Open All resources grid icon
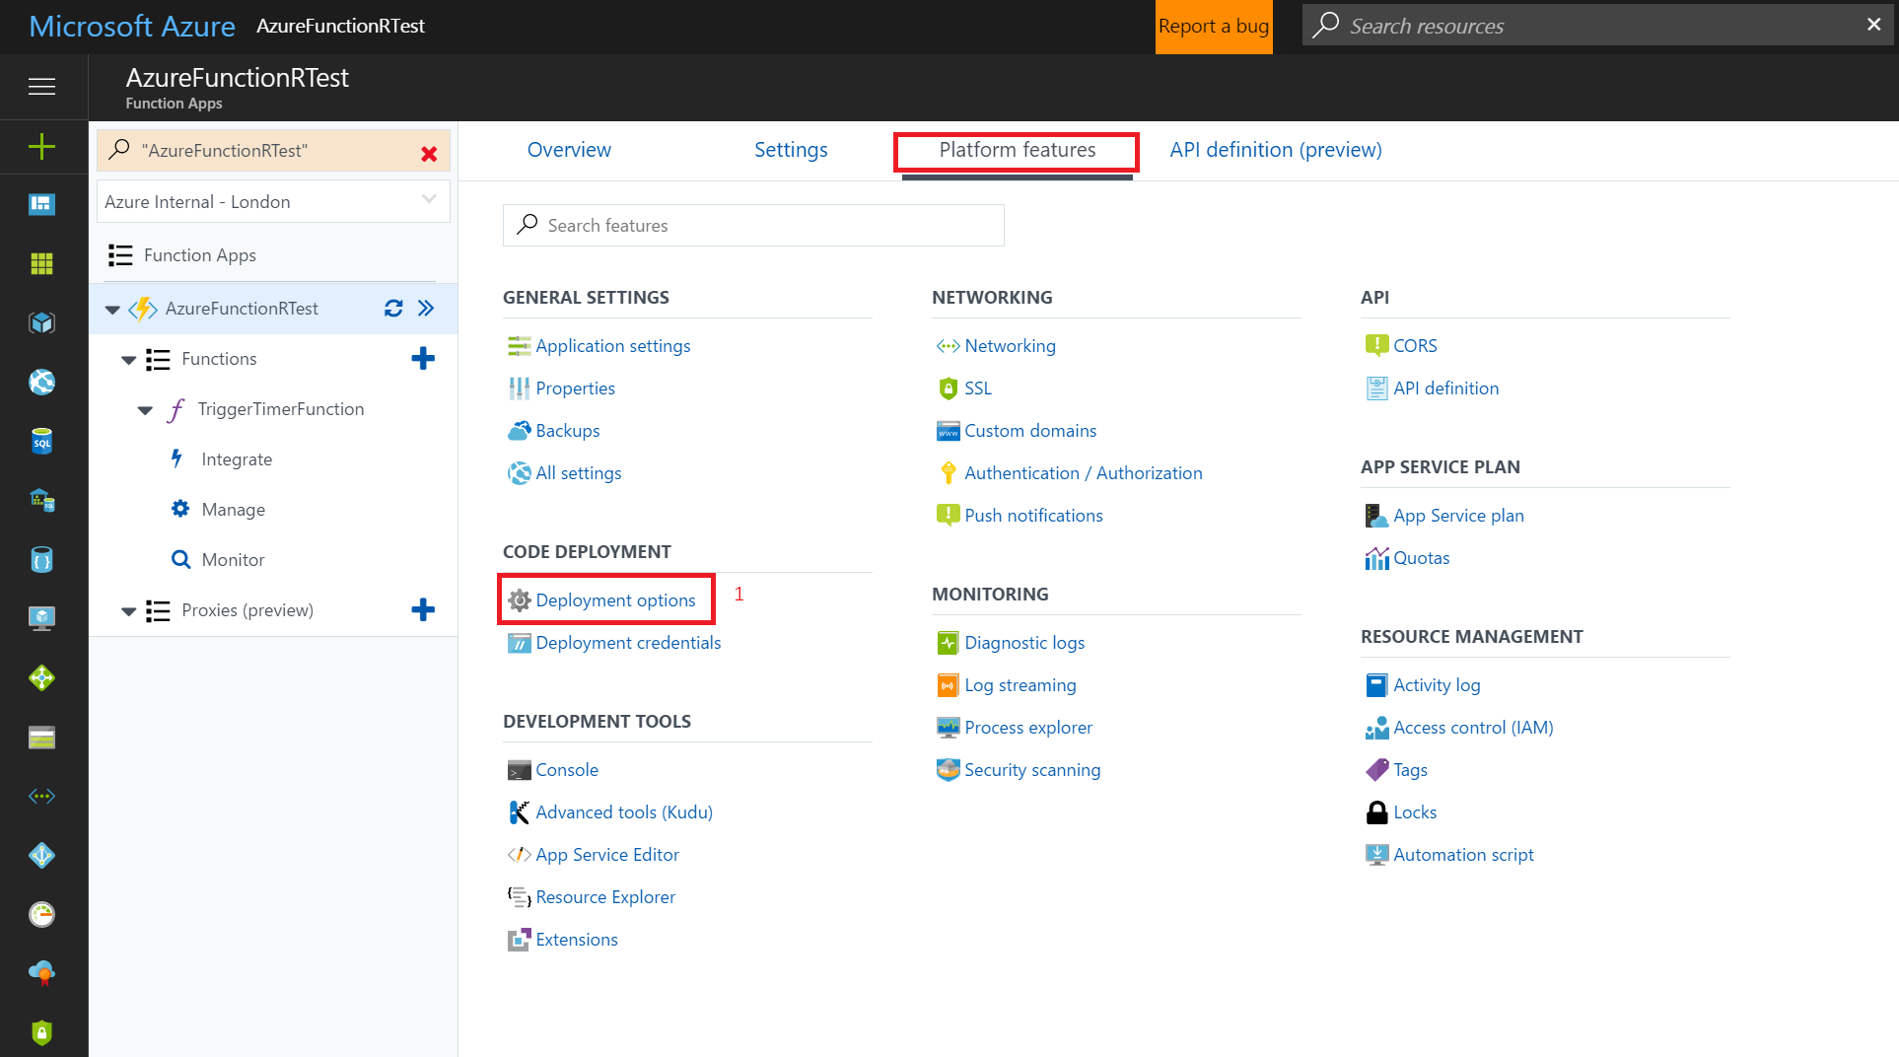The image size is (1899, 1057). pyautogui.click(x=41, y=263)
